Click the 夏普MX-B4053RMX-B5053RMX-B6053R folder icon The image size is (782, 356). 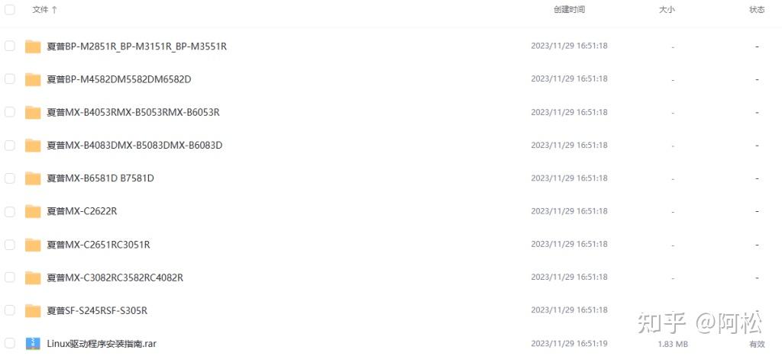[33, 113]
